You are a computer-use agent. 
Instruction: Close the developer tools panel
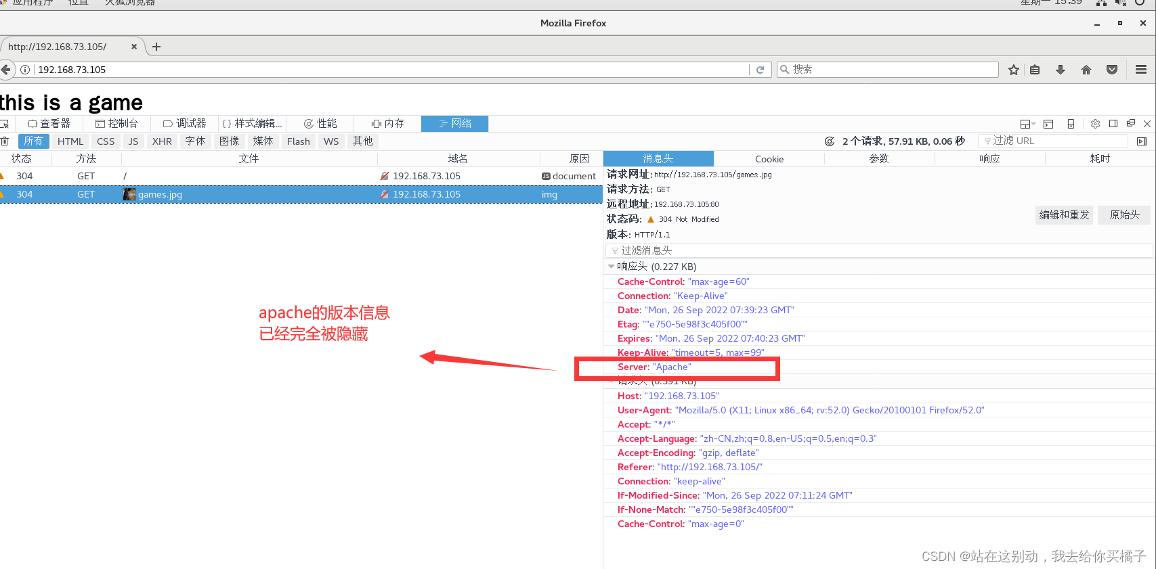[x=1147, y=124]
